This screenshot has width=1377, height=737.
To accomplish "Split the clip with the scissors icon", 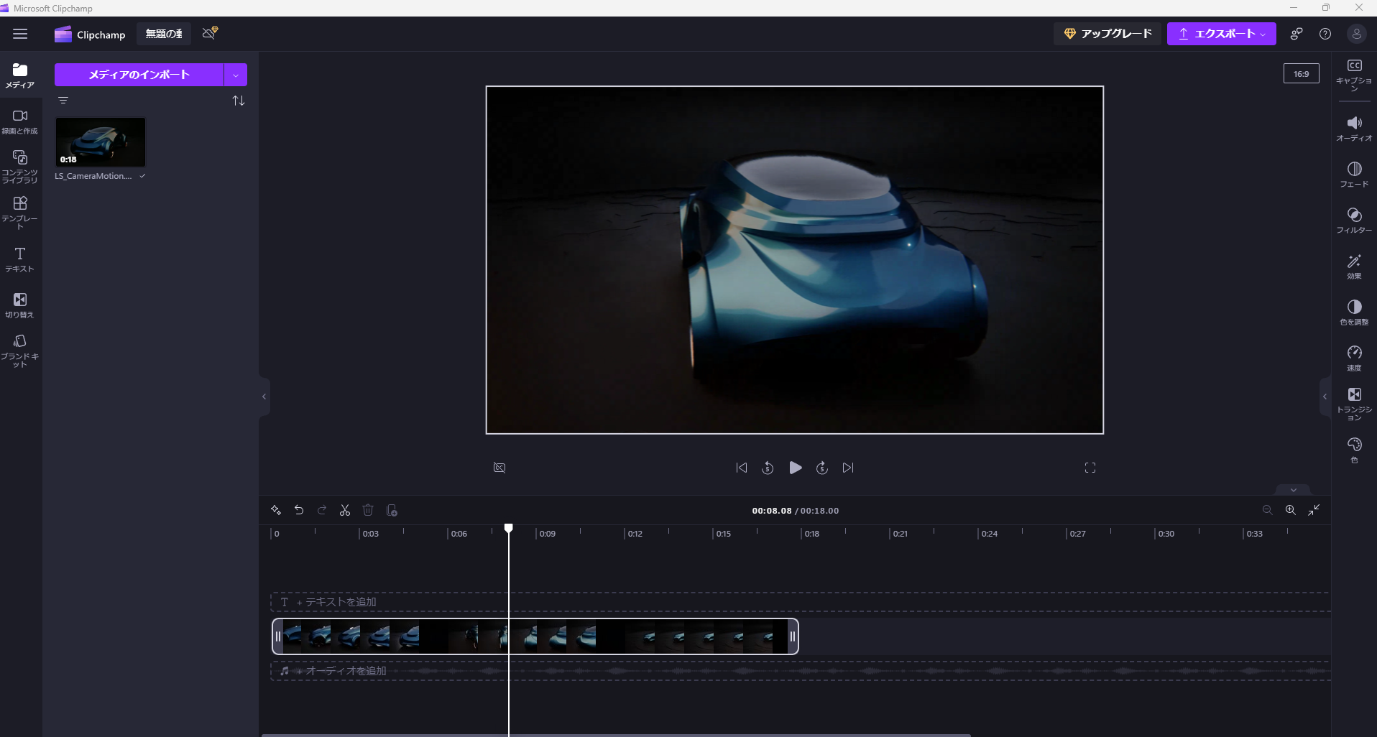I will pos(345,510).
